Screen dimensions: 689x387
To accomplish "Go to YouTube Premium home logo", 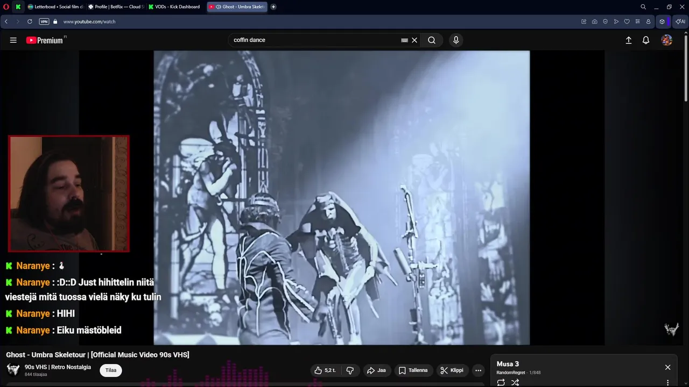I will [44, 40].
